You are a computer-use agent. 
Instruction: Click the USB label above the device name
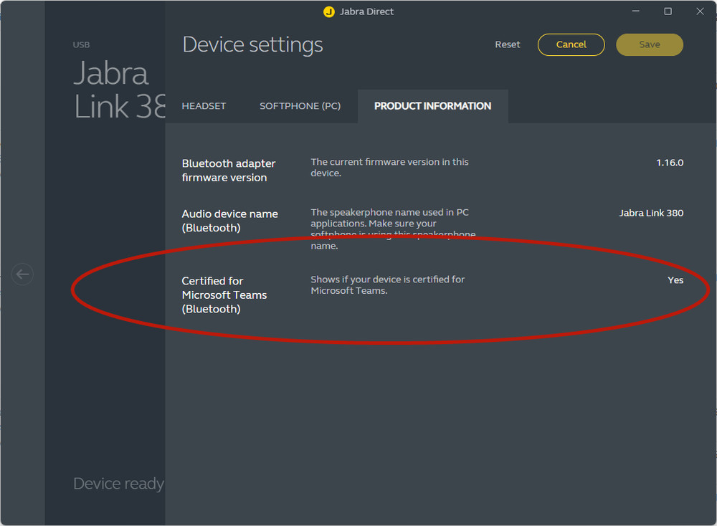pyautogui.click(x=81, y=44)
